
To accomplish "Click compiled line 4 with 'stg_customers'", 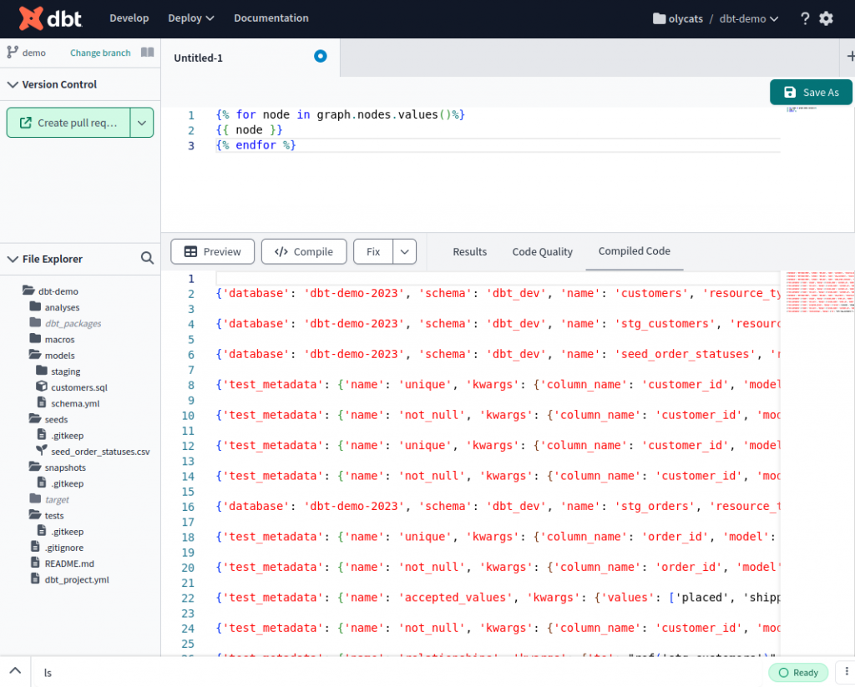I will (498, 324).
